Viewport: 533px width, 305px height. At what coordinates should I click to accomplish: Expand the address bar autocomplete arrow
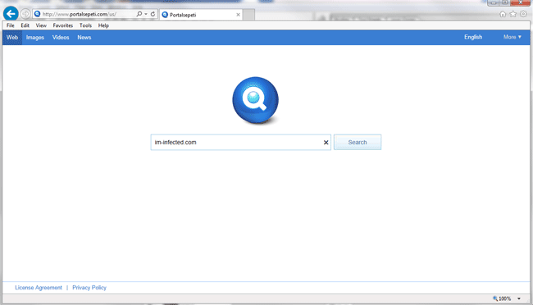tap(146, 14)
